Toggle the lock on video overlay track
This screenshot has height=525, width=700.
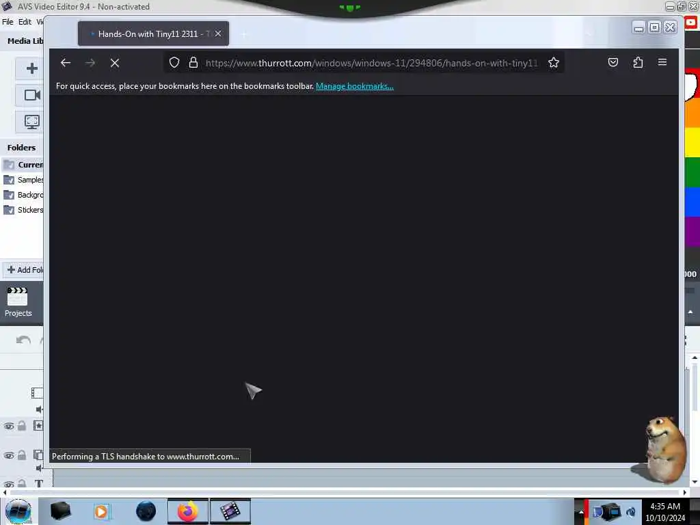tap(21, 455)
